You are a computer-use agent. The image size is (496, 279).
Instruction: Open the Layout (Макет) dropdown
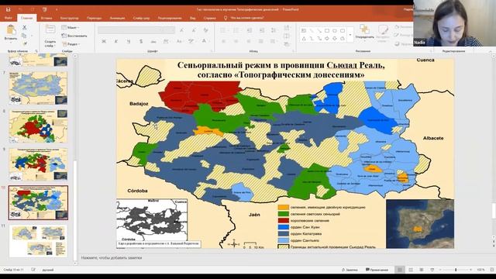click(x=71, y=28)
